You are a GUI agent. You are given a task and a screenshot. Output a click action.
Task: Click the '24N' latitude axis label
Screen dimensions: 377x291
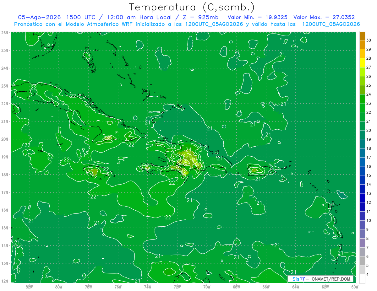pyautogui.click(x=5, y=68)
